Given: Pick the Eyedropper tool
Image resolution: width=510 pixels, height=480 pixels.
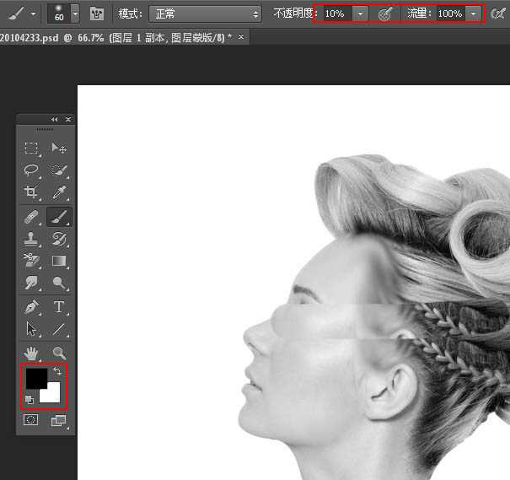Looking at the screenshot, I should click(x=59, y=192).
